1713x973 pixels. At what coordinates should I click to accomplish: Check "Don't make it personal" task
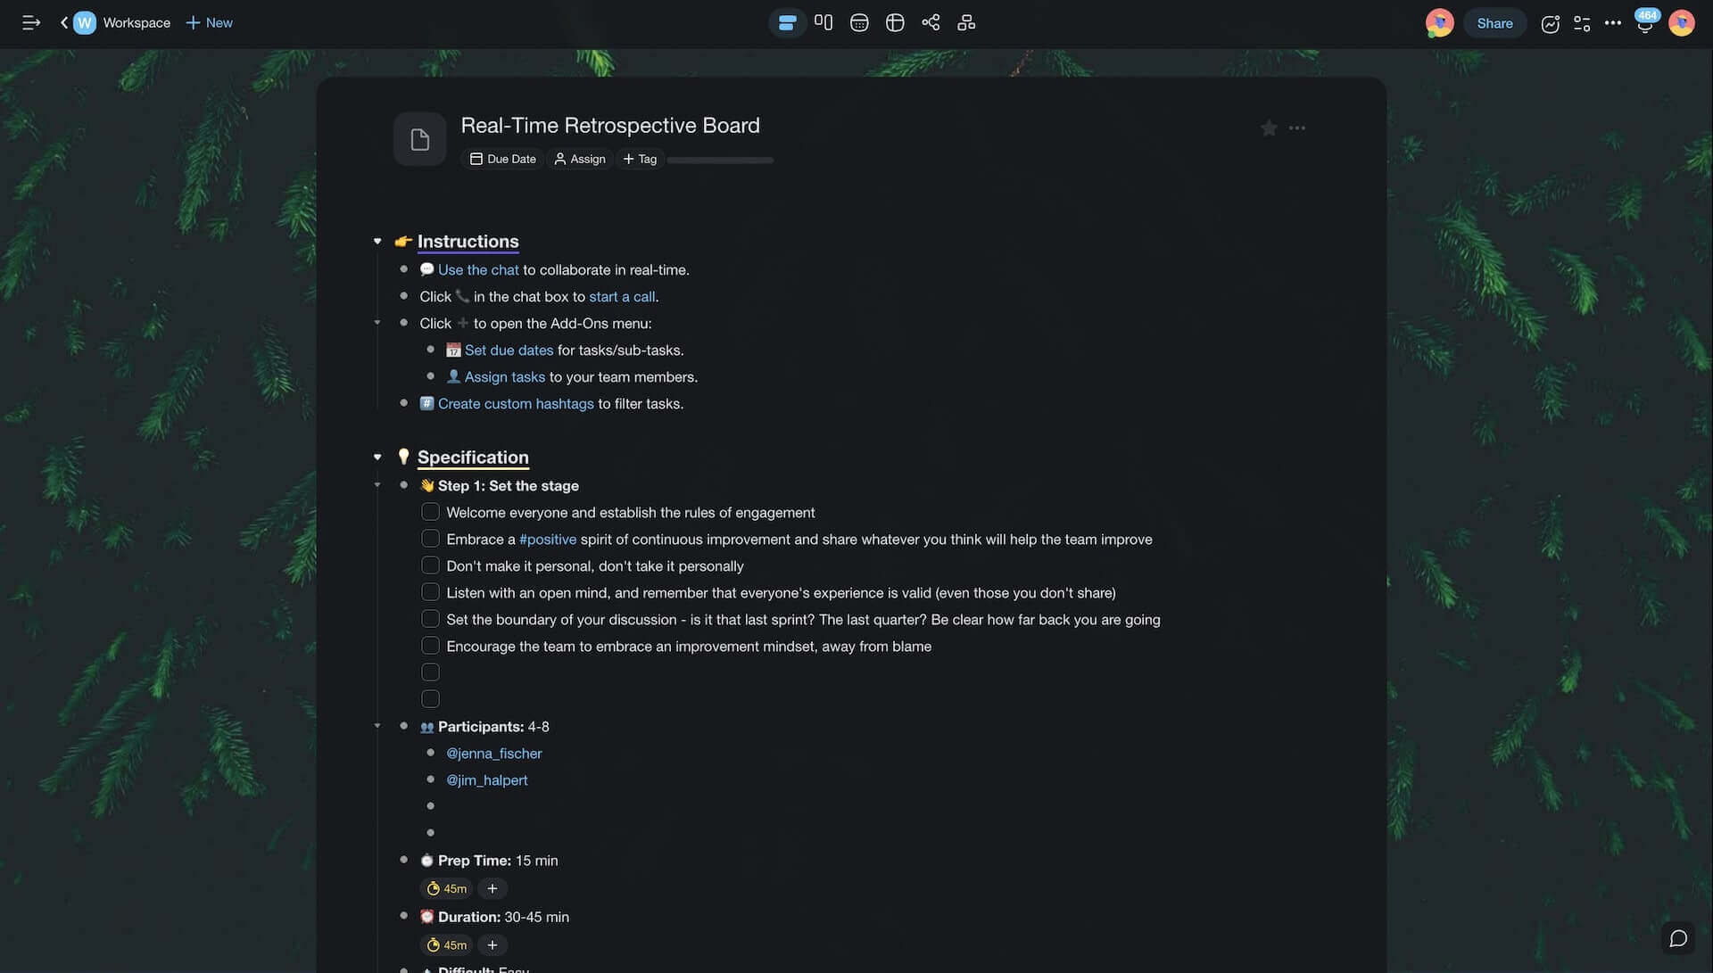pos(430,565)
